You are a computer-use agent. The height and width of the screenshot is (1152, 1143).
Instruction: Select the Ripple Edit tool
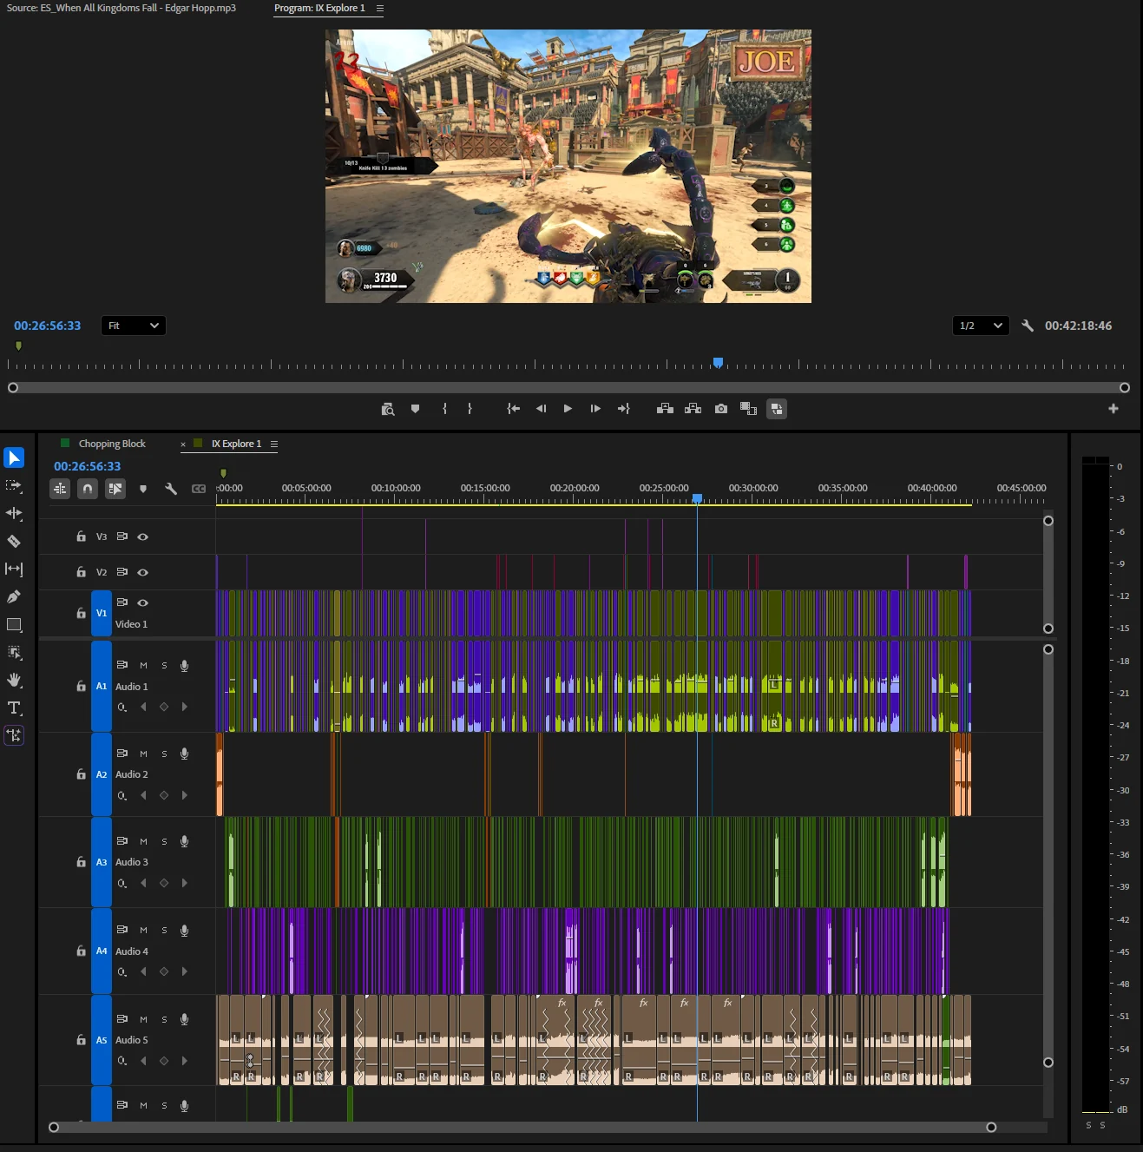click(14, 513)
